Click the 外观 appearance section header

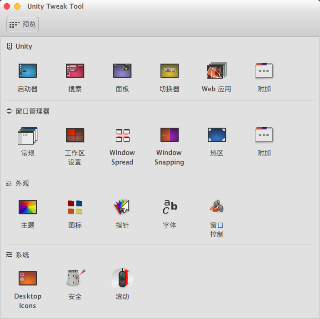click(x=18, y=184)
